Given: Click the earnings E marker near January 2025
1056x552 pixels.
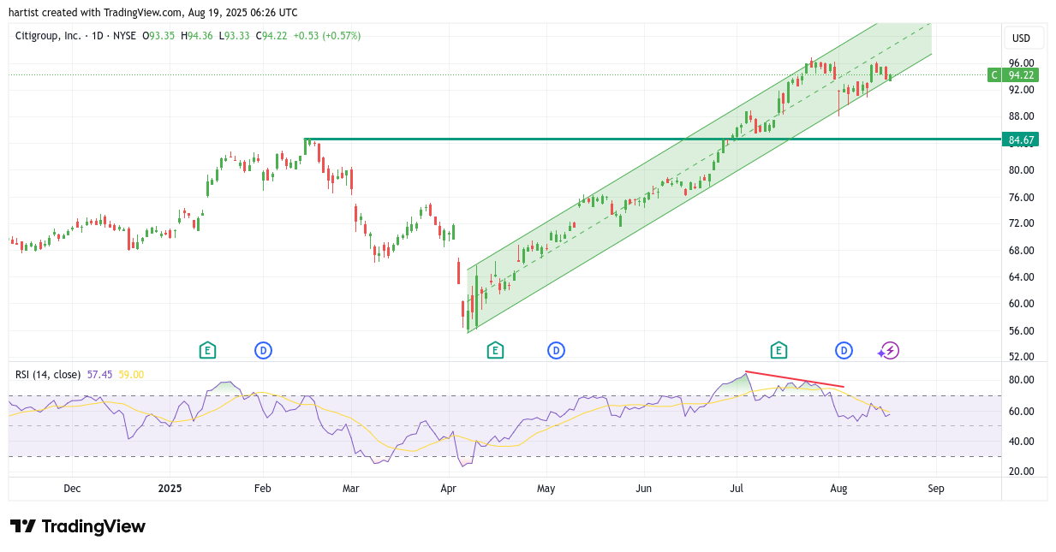Looking at the screenshot, I should 206,350.
